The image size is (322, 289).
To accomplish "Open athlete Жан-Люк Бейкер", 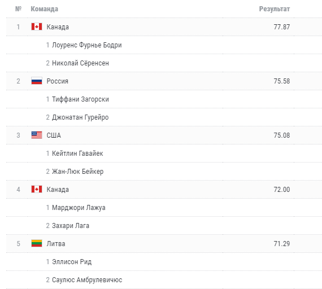I will 77,172.
